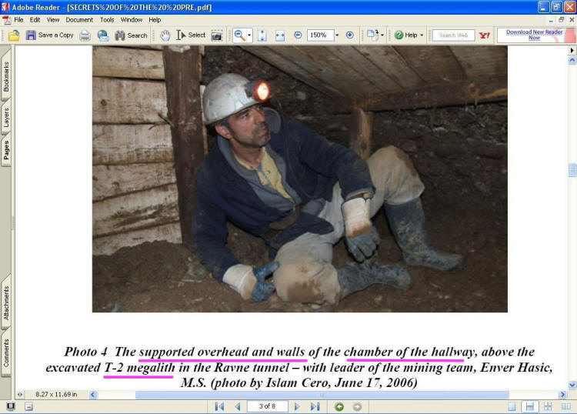Click the Fit Width icon

pyautogui.click(x=280, y=35)
